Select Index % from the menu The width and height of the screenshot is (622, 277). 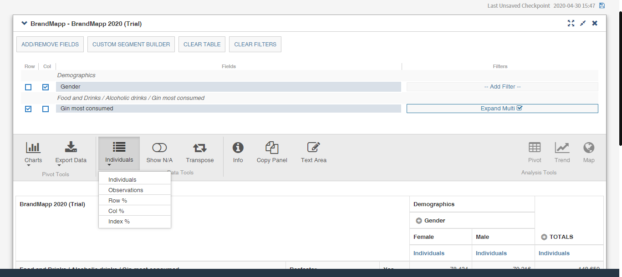[135, 221]
